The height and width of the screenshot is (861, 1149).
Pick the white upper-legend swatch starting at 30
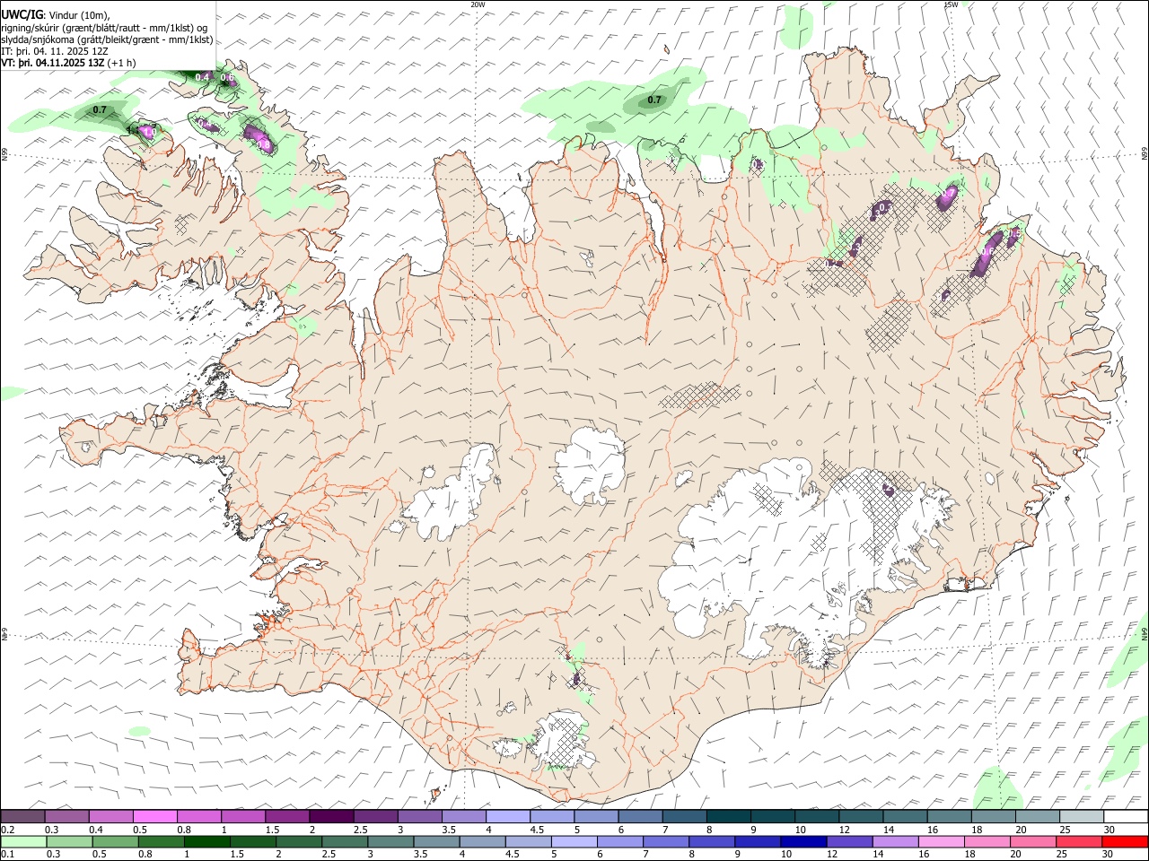1125,817
